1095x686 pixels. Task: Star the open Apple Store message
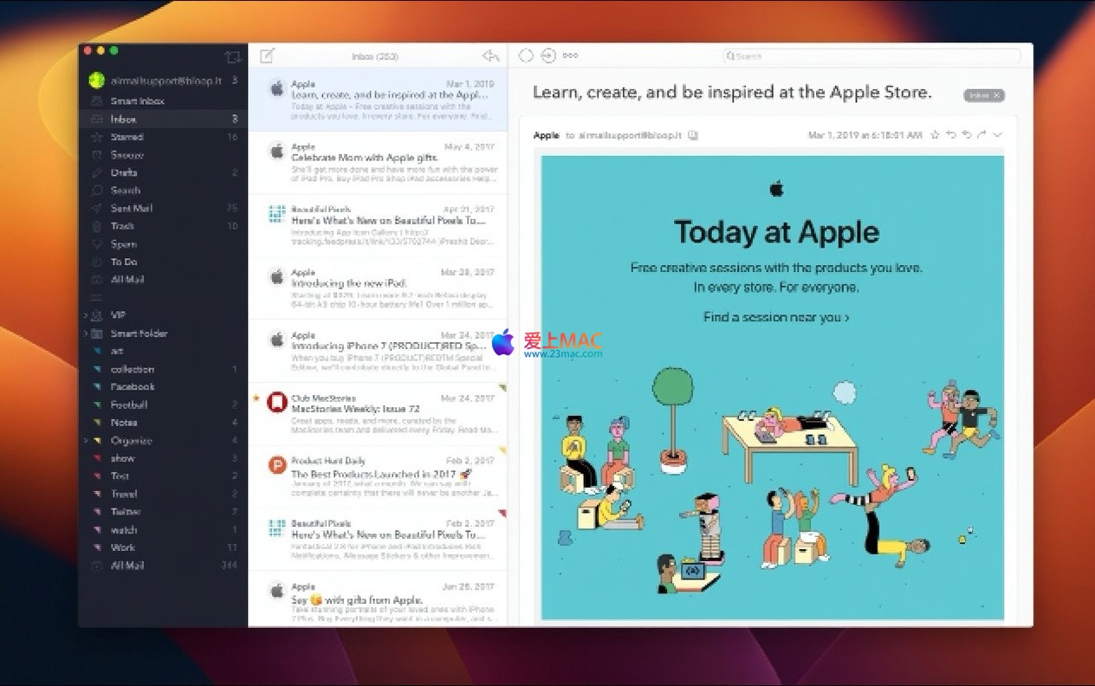tap(935, 135)
